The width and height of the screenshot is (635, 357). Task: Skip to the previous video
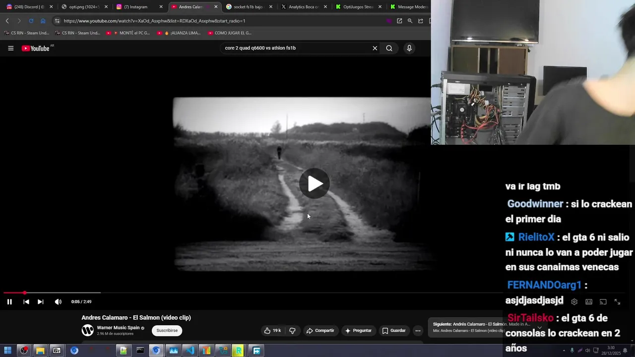[x=26, y=301]
